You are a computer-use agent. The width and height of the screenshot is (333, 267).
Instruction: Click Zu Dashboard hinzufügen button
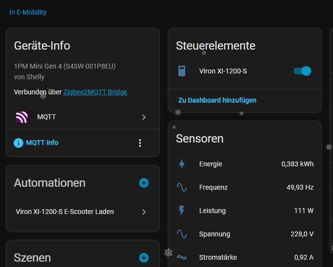click(217, 100)
